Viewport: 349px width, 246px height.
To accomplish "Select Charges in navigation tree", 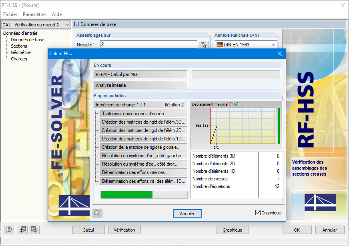I will coord(19,59).
